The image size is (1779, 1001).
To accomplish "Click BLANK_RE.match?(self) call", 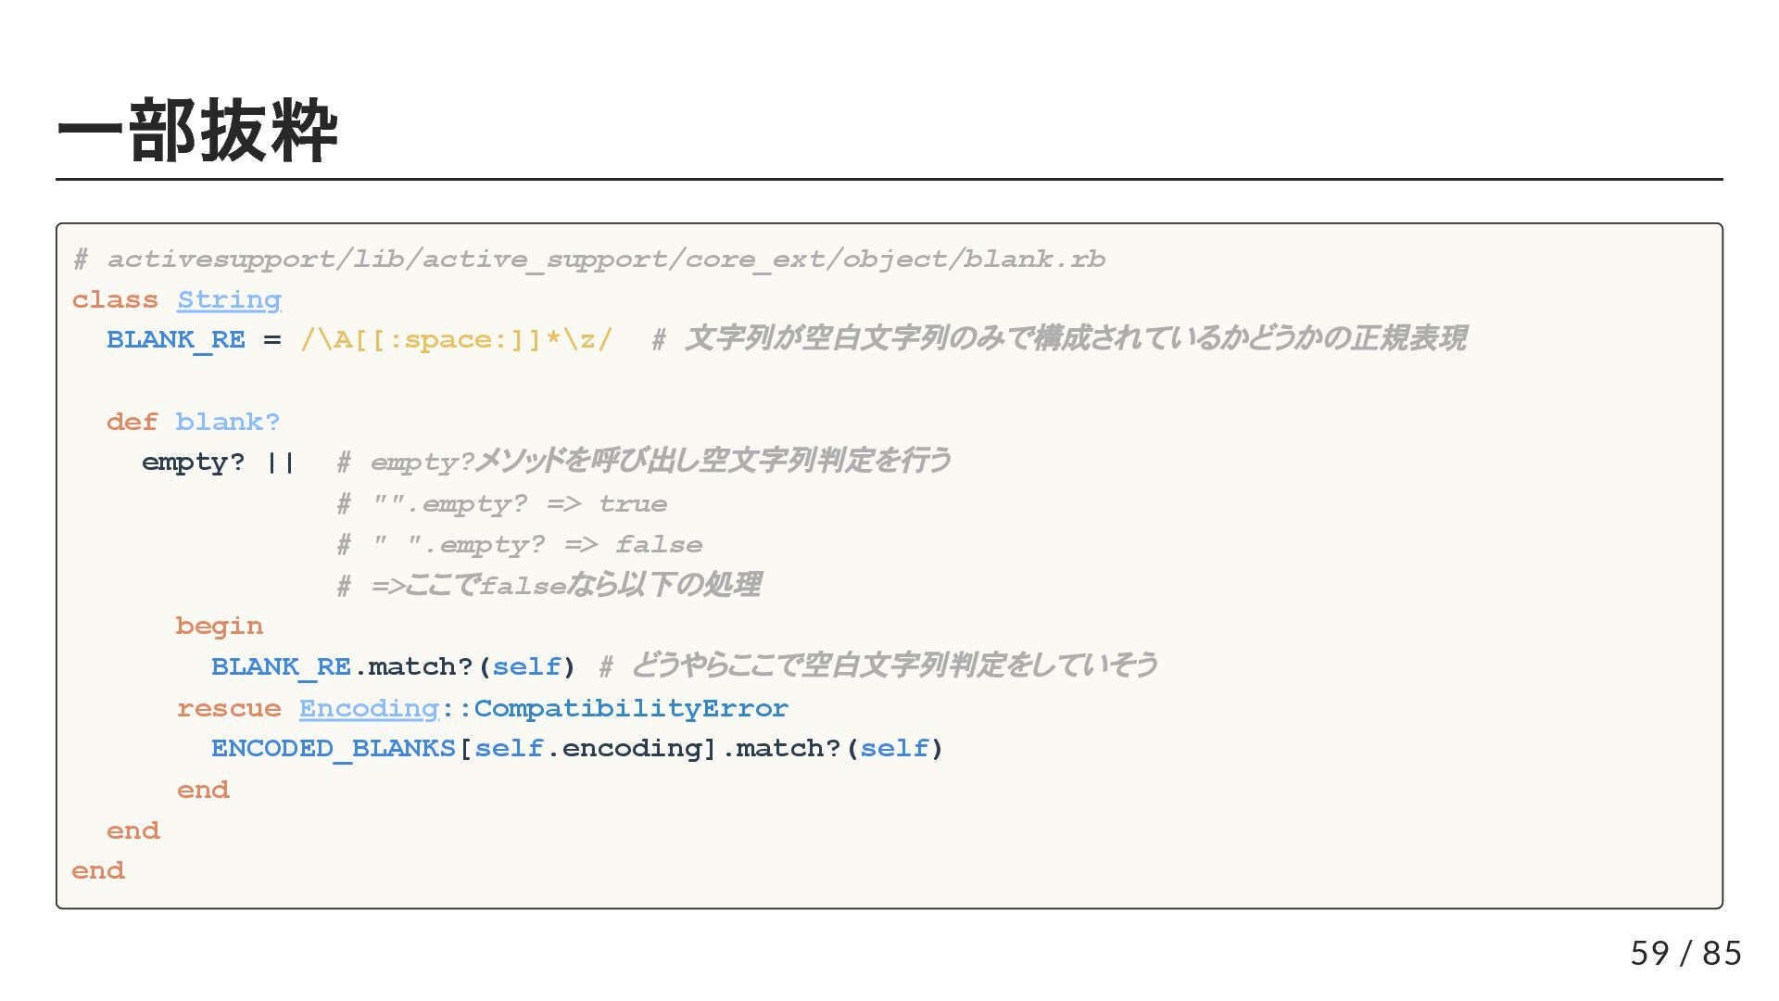I will point(393,666).
